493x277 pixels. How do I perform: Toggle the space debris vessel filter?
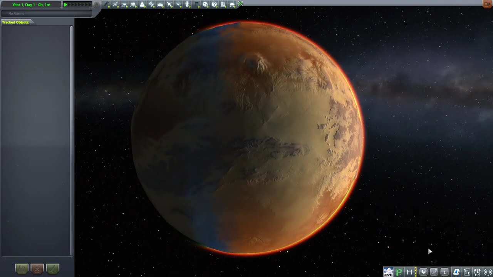pos(106,4)
